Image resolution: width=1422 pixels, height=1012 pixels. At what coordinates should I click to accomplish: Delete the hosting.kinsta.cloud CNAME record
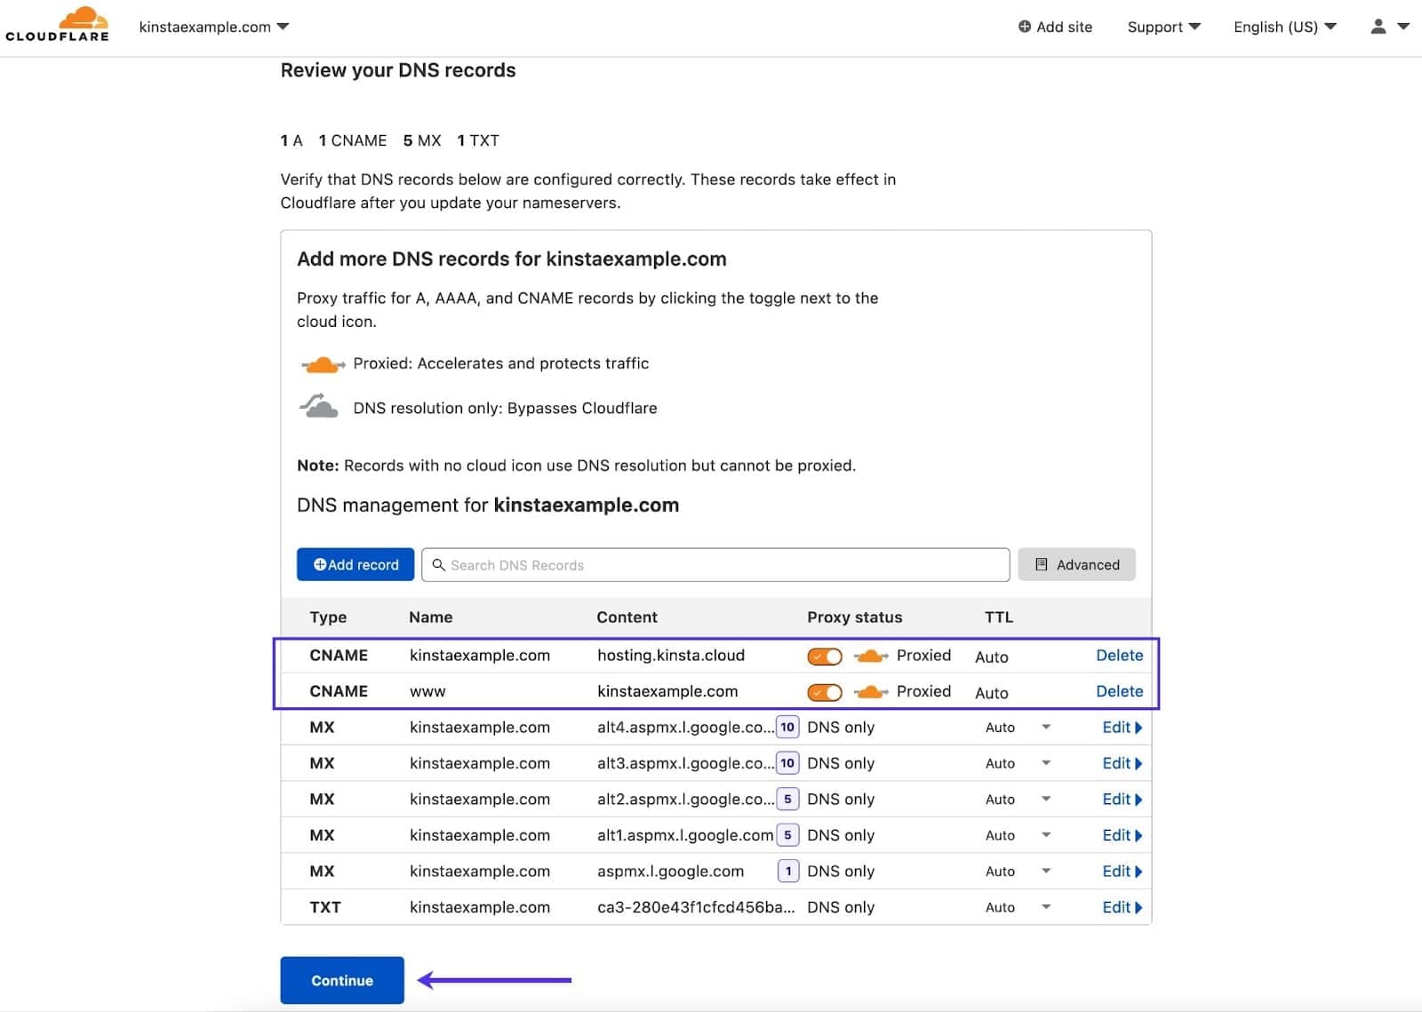click(x=1119, y=656)
